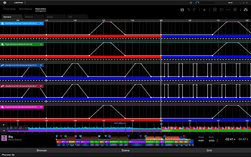This screenshot has height=157, width=251.
Task: Select the Macro Editor tab
Action: pyautogui.click(x=41, y=9)
